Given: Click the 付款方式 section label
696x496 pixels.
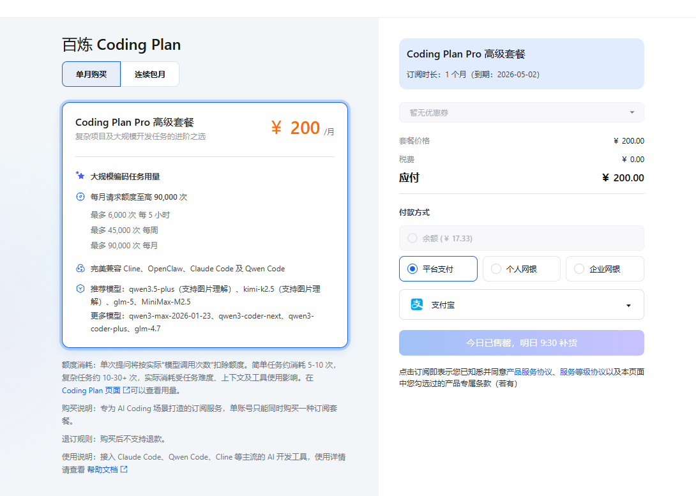Looking at the screenshot, I should coord(414,213).
